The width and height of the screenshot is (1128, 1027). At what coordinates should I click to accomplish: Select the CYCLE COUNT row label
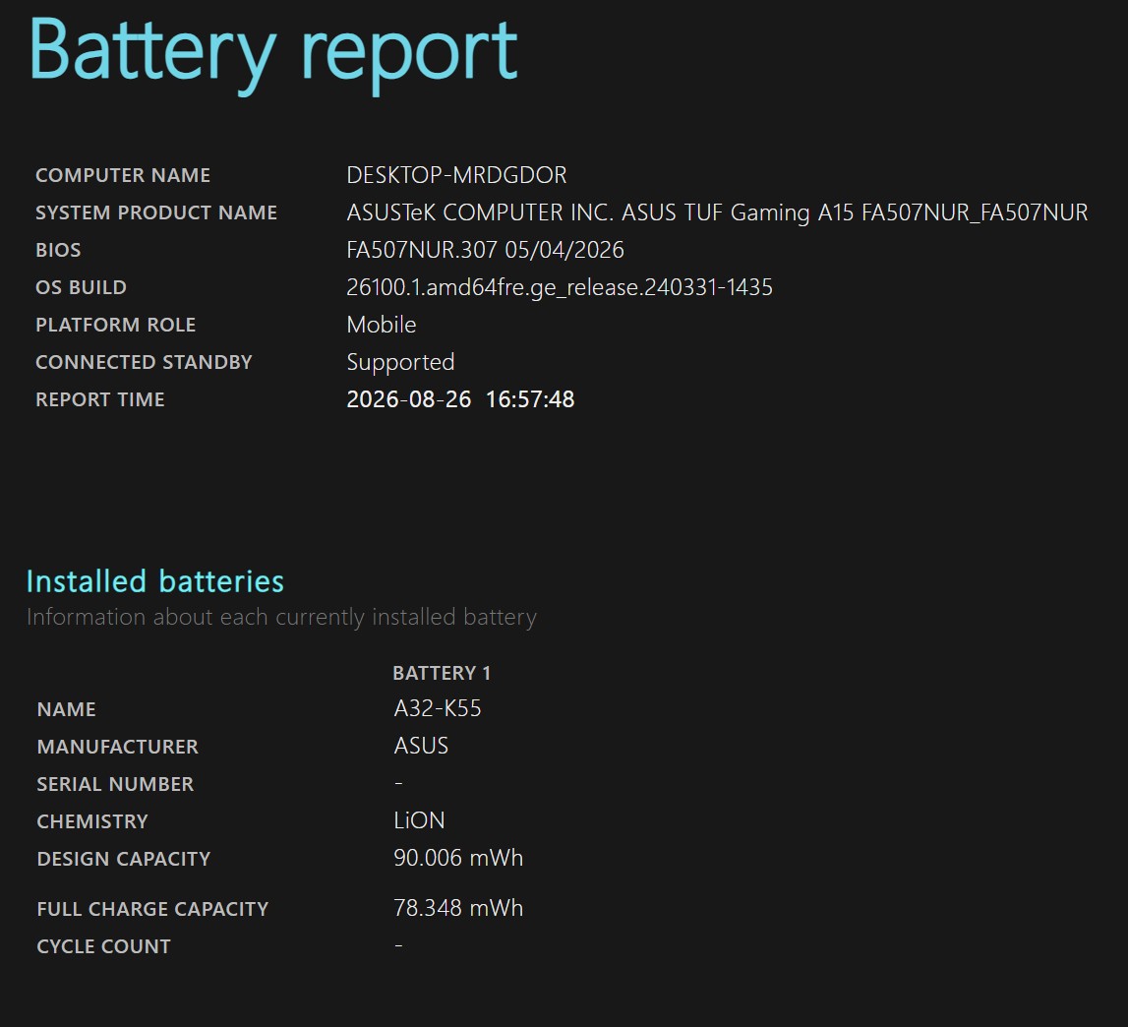103,946
